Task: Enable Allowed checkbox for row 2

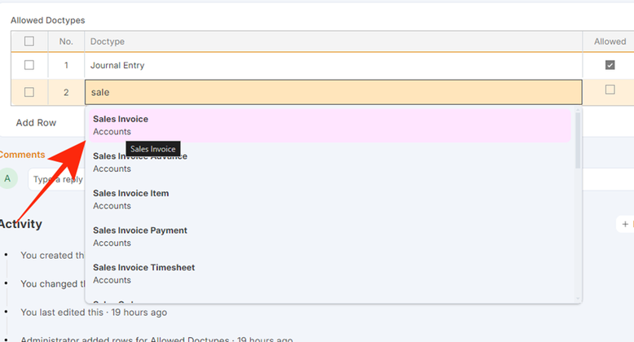Action: point(610,90)
